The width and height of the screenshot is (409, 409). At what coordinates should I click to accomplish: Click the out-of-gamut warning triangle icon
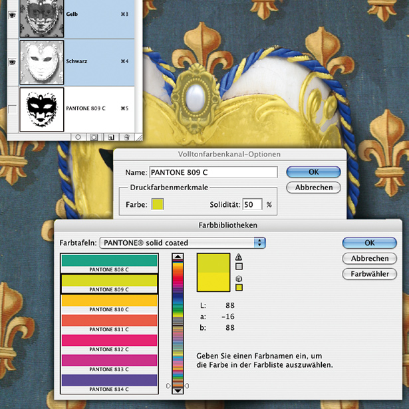click(x=239, y=257)
